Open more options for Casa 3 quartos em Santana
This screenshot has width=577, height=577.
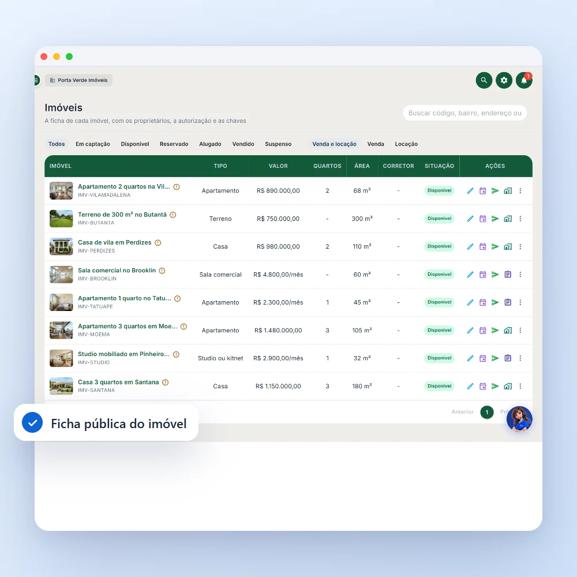pos(520,386)
